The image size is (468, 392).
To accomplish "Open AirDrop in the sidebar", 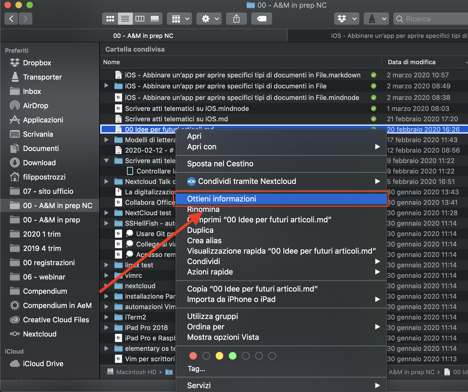I will 35,106.
